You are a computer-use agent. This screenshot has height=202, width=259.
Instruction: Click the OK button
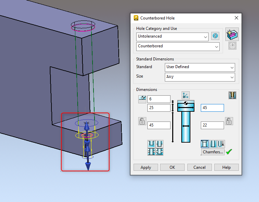tap(172, 167)
